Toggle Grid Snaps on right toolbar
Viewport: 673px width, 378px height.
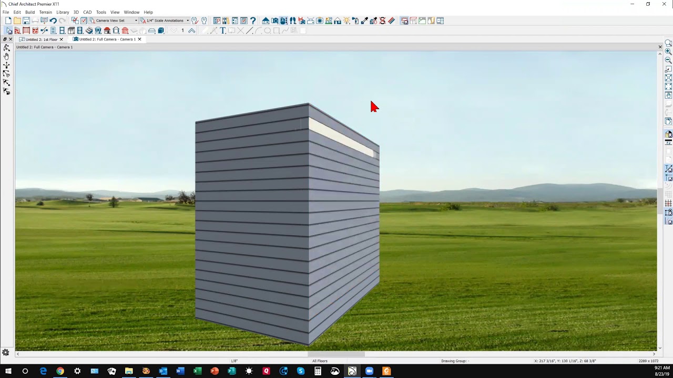[x=668, y=203]
